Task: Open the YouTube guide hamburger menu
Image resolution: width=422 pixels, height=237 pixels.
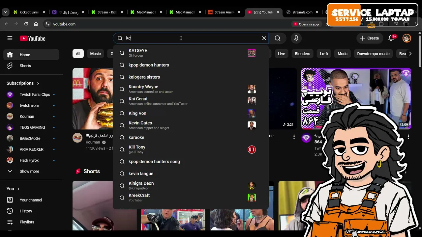Action: pyautogui.click(x=10, y=38)
